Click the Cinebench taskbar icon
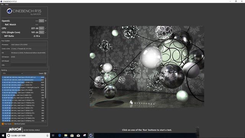Viewport: 245px width, 138px height. (x=91, y=135)
